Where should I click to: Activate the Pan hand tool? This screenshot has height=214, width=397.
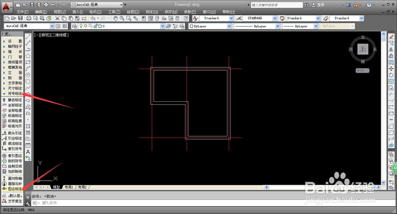[115, 18]
